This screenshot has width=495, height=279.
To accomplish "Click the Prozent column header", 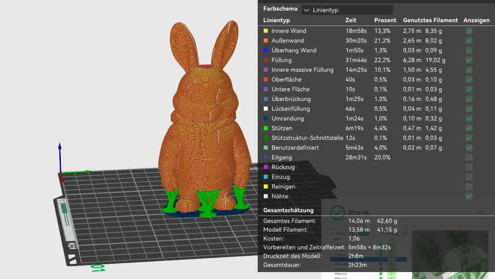I will pyautogui.click(x=385, y=20).
